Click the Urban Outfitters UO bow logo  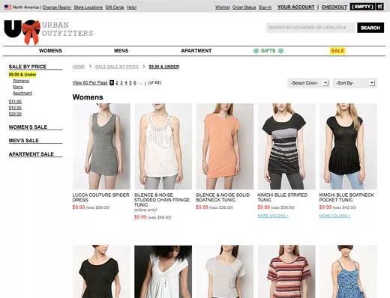[x=22, y=31]
